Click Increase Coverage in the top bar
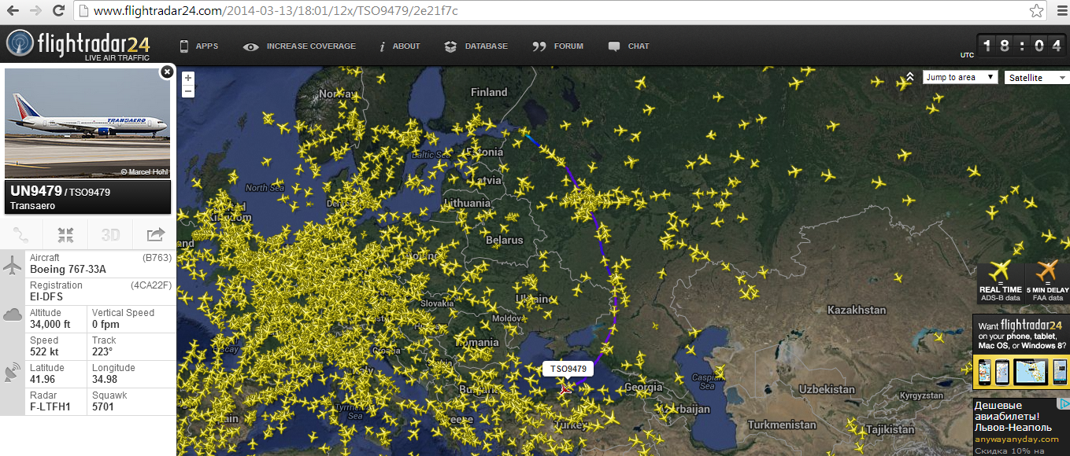 tap(300, 46)
